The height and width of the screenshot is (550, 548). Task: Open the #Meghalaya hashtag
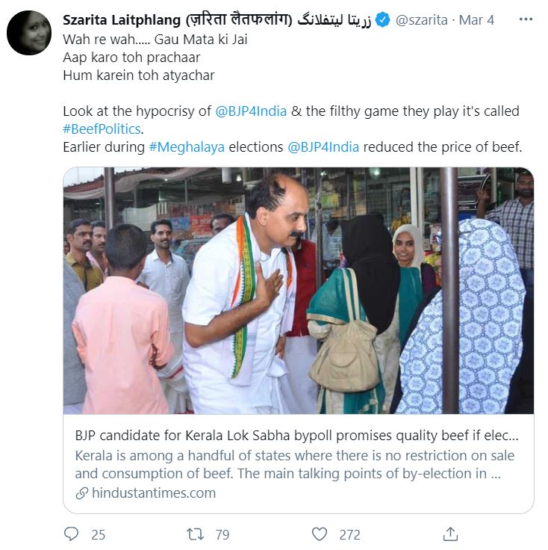(x=187, y=147)
